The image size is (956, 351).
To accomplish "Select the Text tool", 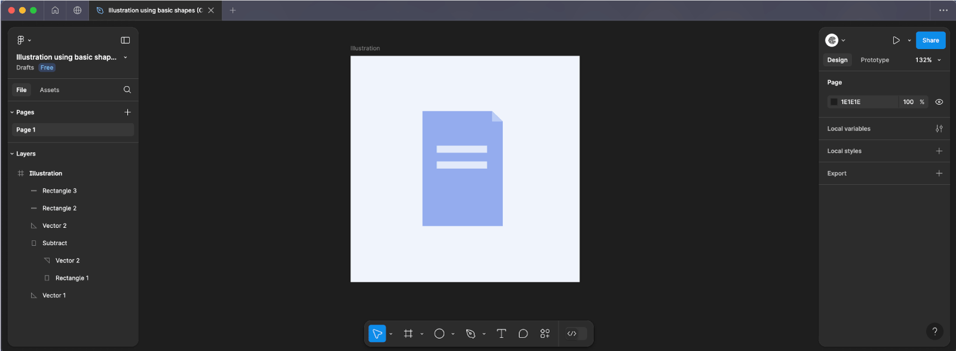I will 501,334.
